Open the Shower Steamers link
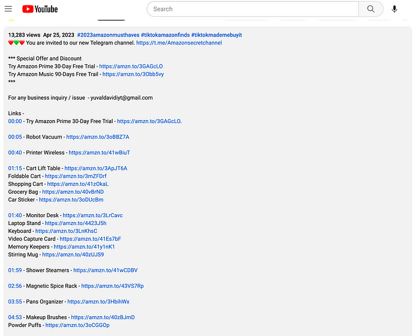Screen dimensions: 420x336 pos(106,271)
